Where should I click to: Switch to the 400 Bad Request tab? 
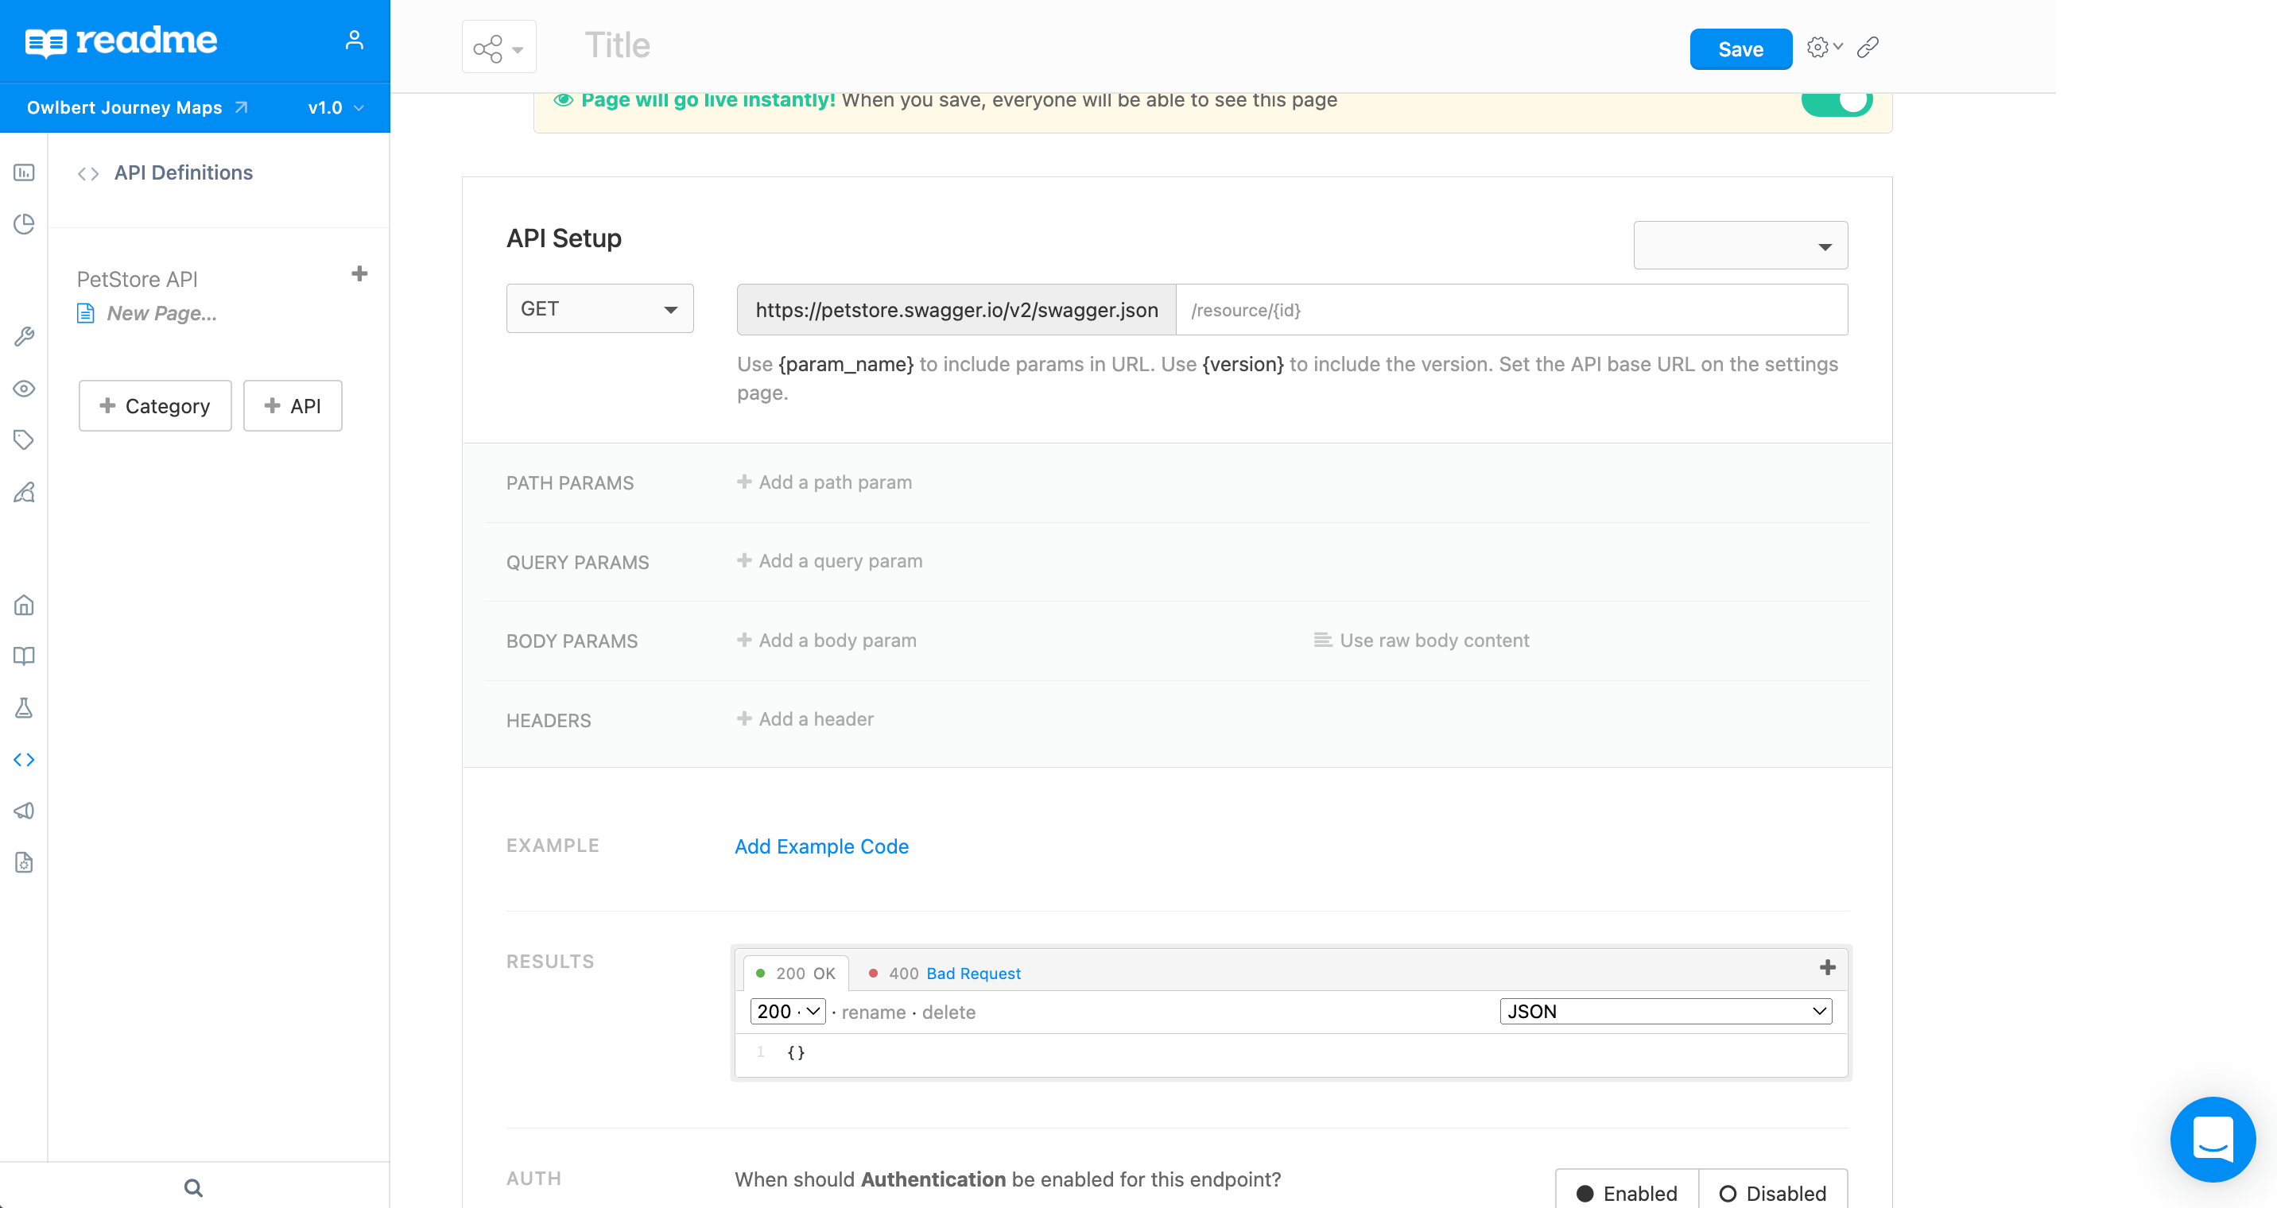[945, 973]
